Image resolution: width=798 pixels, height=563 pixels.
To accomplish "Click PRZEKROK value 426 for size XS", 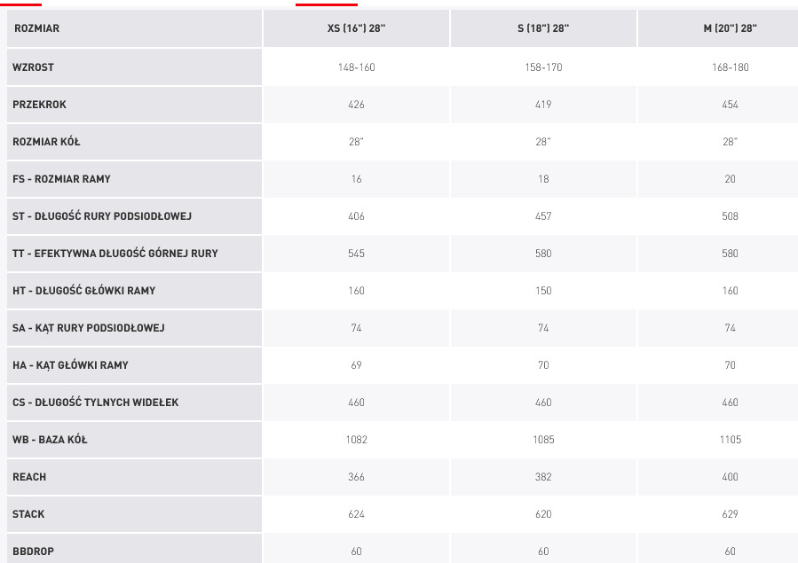I will [357, 105].
